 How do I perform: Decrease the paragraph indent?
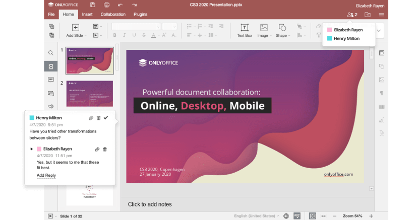coord(210,26)
